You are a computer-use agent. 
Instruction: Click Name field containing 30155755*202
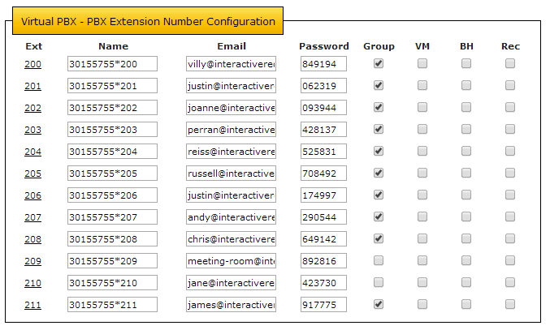[x=112, y=108]
